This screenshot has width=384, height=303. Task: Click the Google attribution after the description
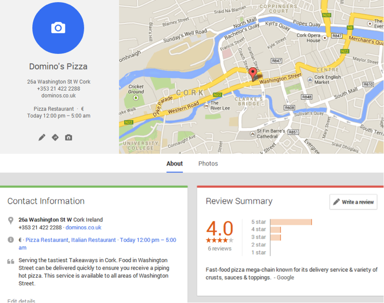[x=286, y=278]
